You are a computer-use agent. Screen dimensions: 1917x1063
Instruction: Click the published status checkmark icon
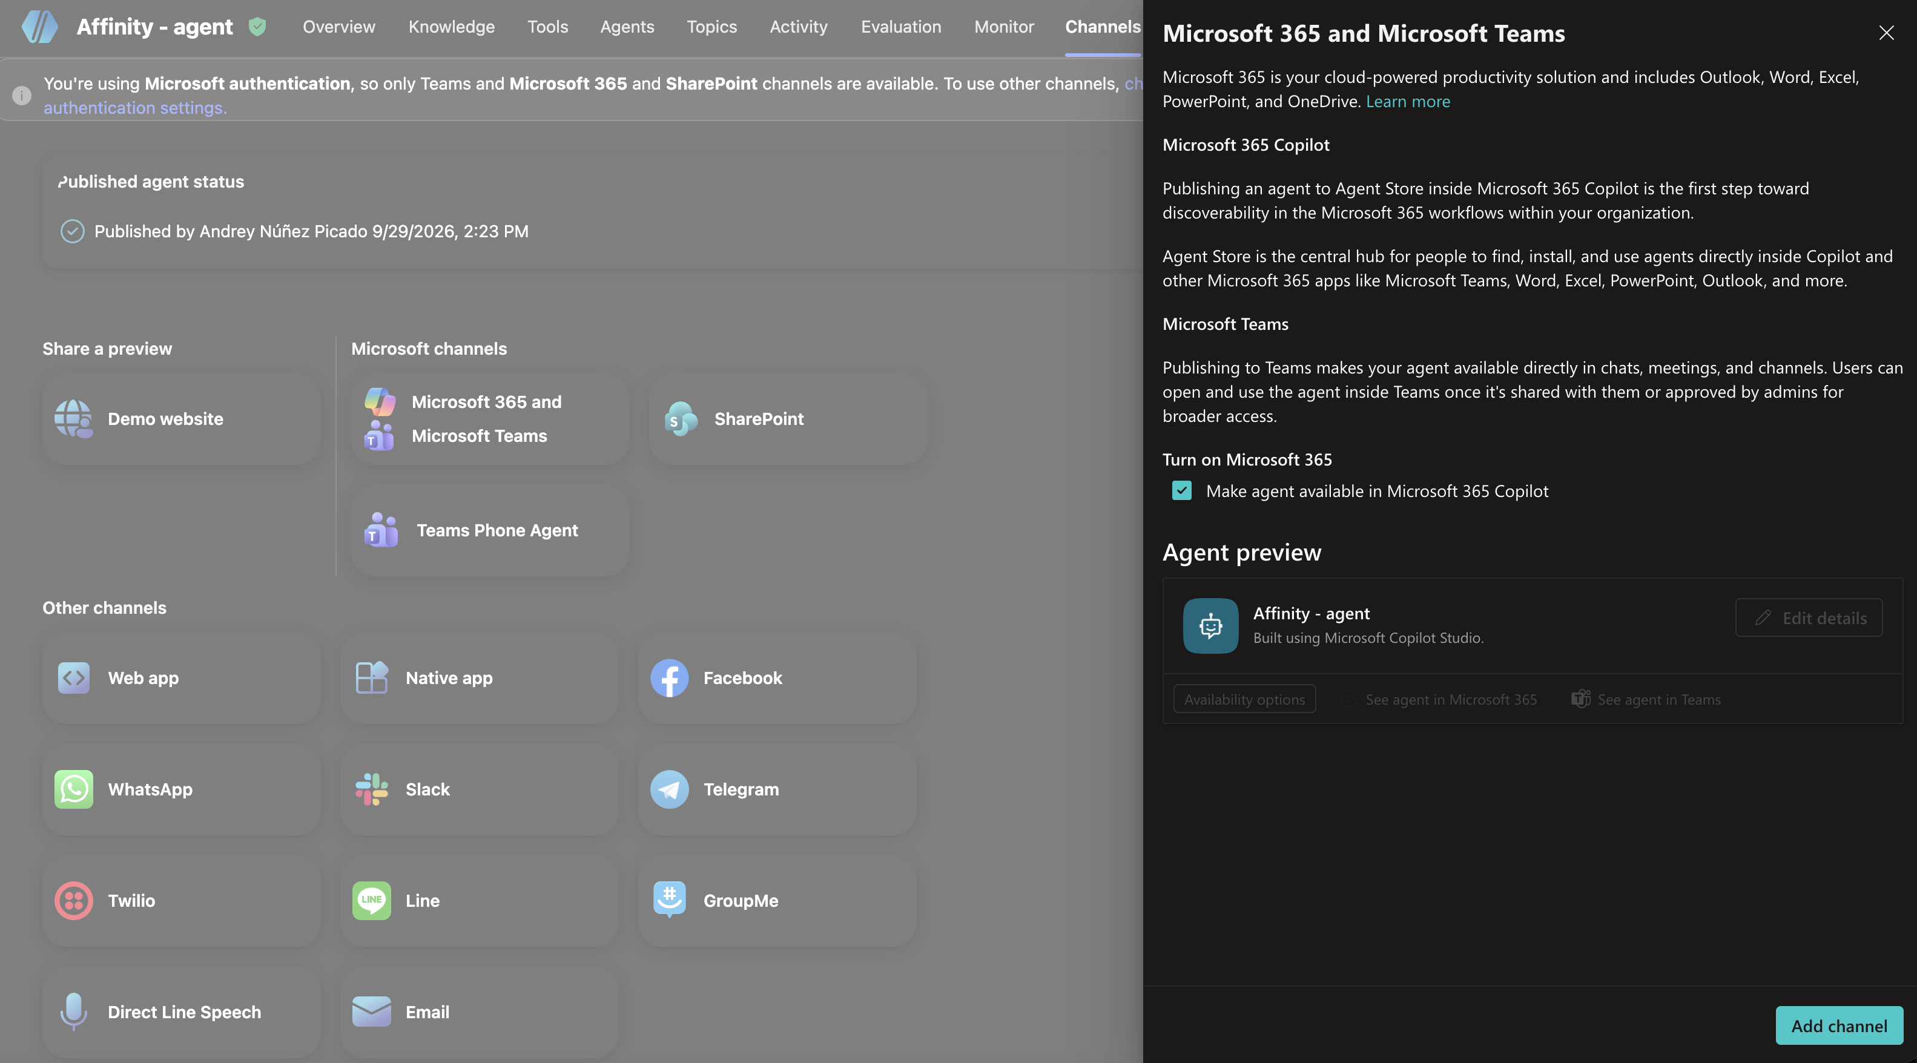(72, 231)
